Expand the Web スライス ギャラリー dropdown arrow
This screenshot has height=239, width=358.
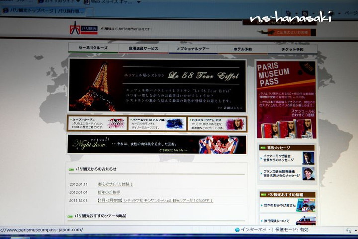[139, 2]
